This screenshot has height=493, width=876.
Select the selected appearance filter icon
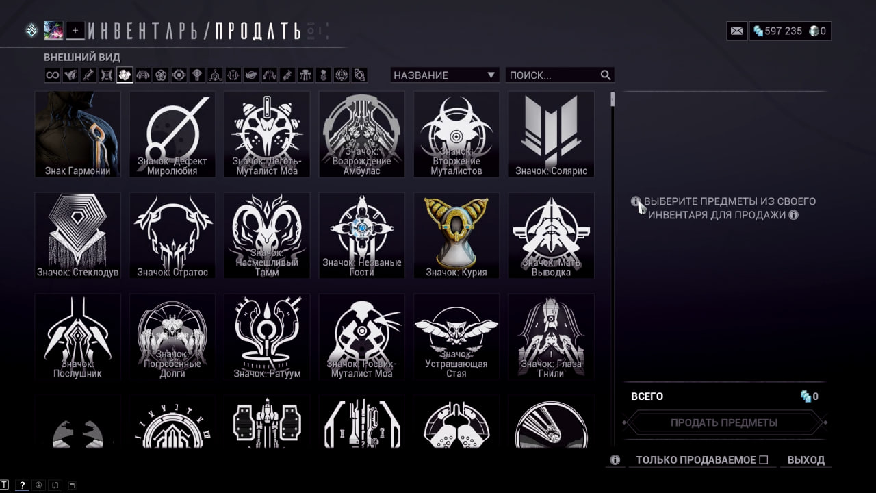point(124,75)
